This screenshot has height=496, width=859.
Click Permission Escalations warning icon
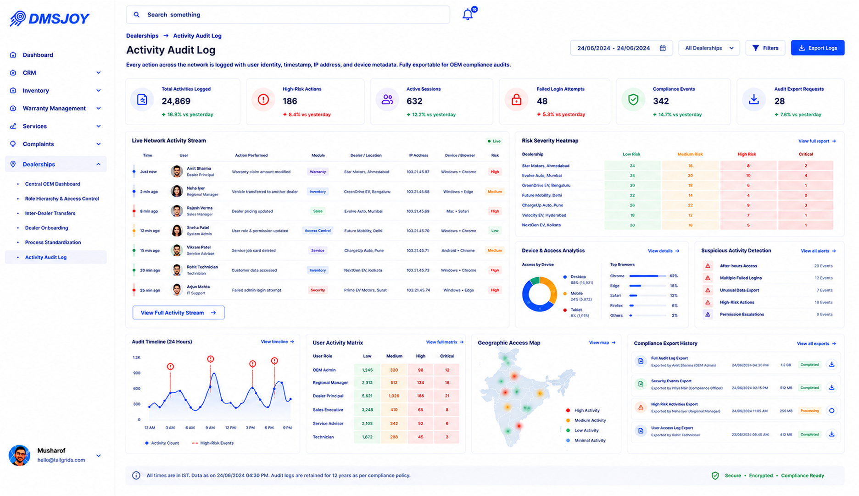pos(708,314)
